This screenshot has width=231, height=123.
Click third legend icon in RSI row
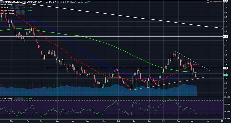pyautogui.click(x=21, y=99)
